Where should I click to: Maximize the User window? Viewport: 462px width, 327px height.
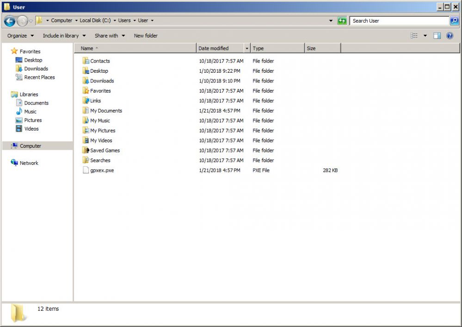pyautogui.click(x=447, y=7)
